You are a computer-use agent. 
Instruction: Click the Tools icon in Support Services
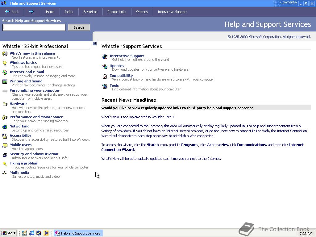(x=105, y=86)
